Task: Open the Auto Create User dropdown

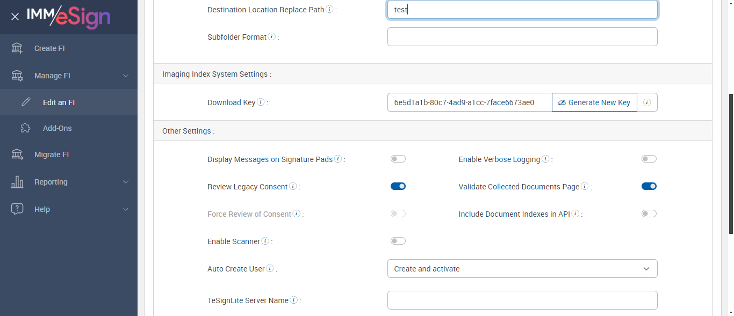Action: tap(522, 269)
